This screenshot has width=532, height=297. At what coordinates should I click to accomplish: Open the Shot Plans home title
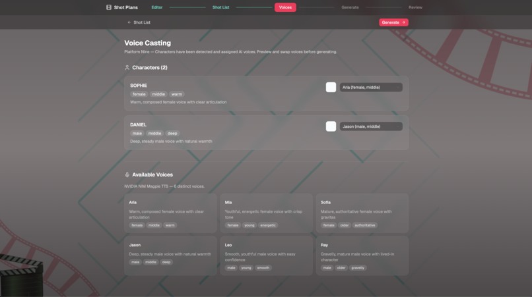tap(125, 7)
